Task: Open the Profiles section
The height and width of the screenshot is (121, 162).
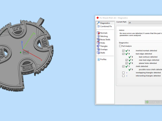Action: (x=102, y=59)
